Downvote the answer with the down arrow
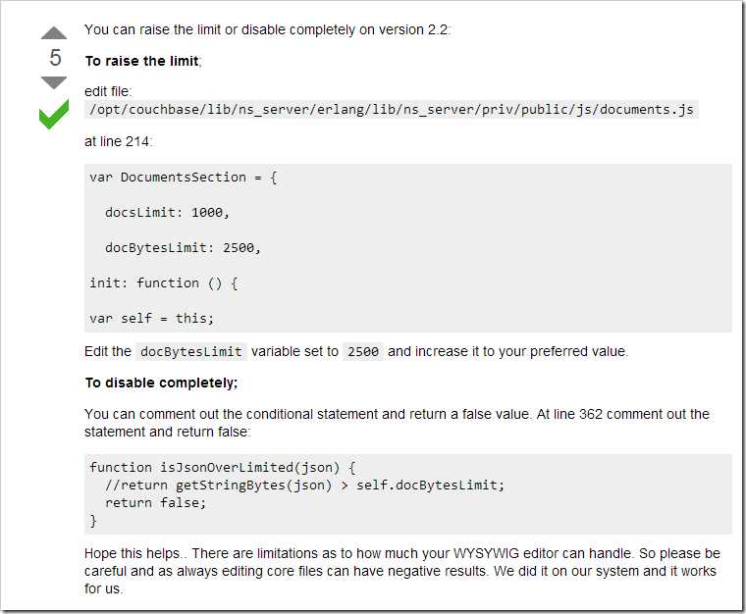Viewport: 746px width, 614px height. [x=54, y=82]
